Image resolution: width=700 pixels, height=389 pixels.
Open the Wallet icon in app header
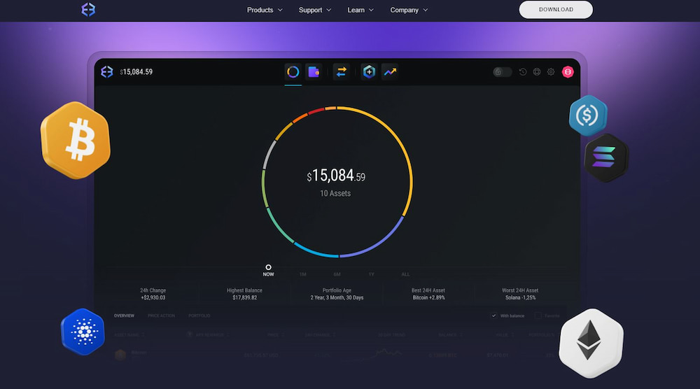point(313,72)
